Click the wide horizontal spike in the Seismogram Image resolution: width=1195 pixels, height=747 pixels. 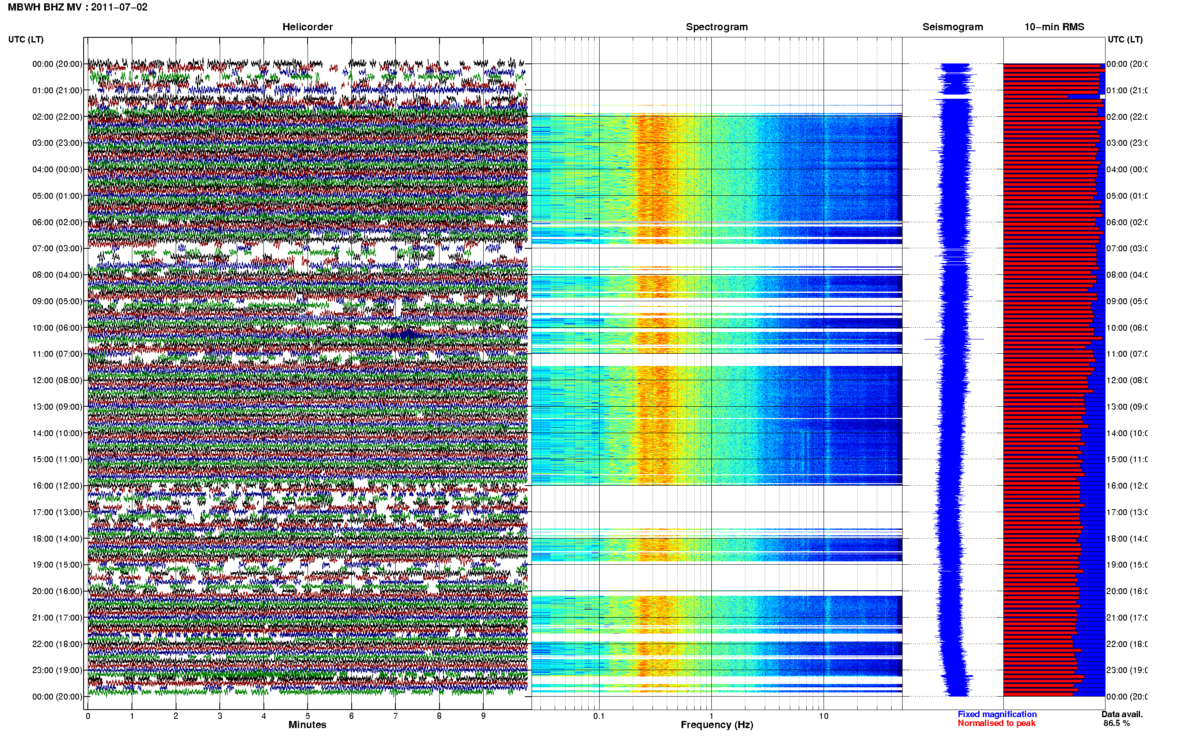[954, 339]
